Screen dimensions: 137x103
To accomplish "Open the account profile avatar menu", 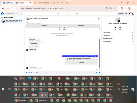I will click(133, 14).
